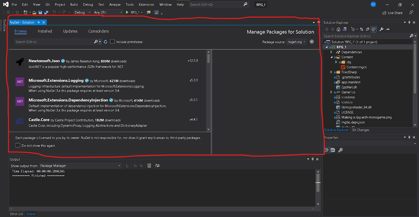Click the GC account avatar
The height and width of the screenshot is (217, 419).
(x=373, y=4)
